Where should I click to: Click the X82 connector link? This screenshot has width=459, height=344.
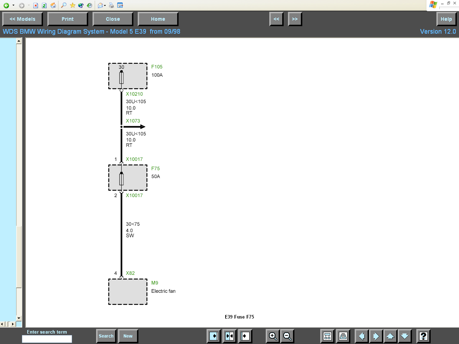click(130, 273)
